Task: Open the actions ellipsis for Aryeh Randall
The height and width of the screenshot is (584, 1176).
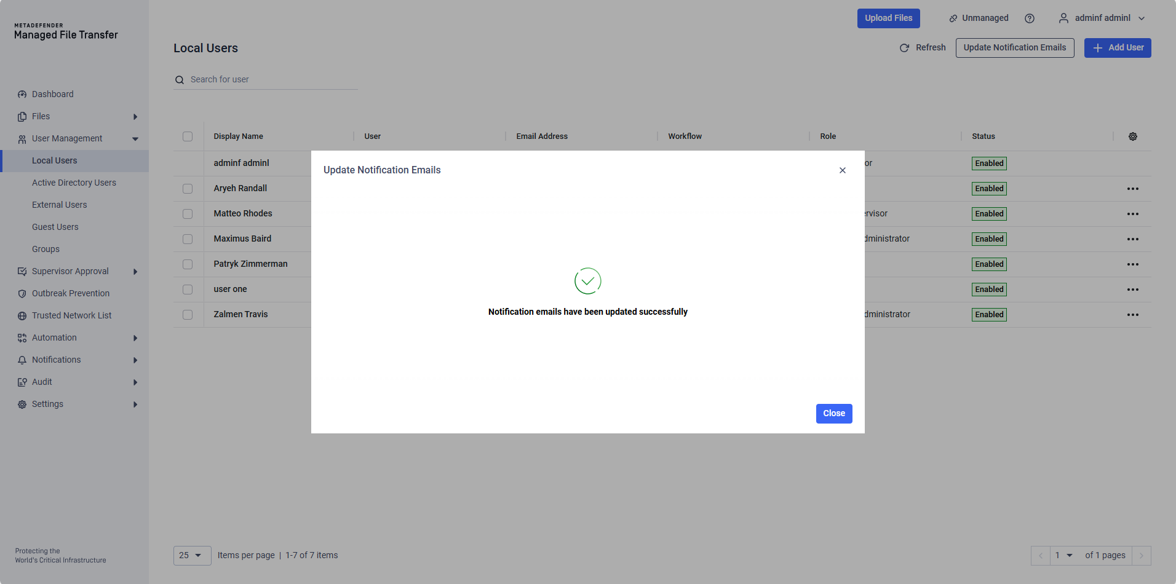Action: pyautogui.click(x=1133, y=189)
